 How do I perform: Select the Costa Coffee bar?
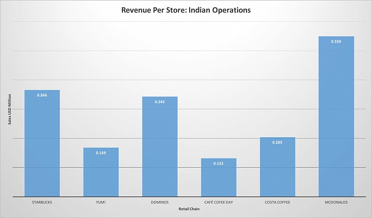[x=277, y=167]
